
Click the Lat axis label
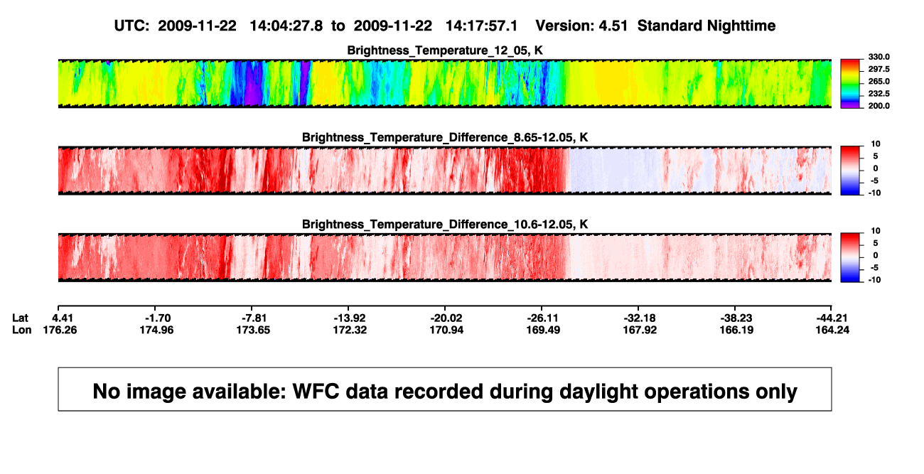tap(21, 318)
